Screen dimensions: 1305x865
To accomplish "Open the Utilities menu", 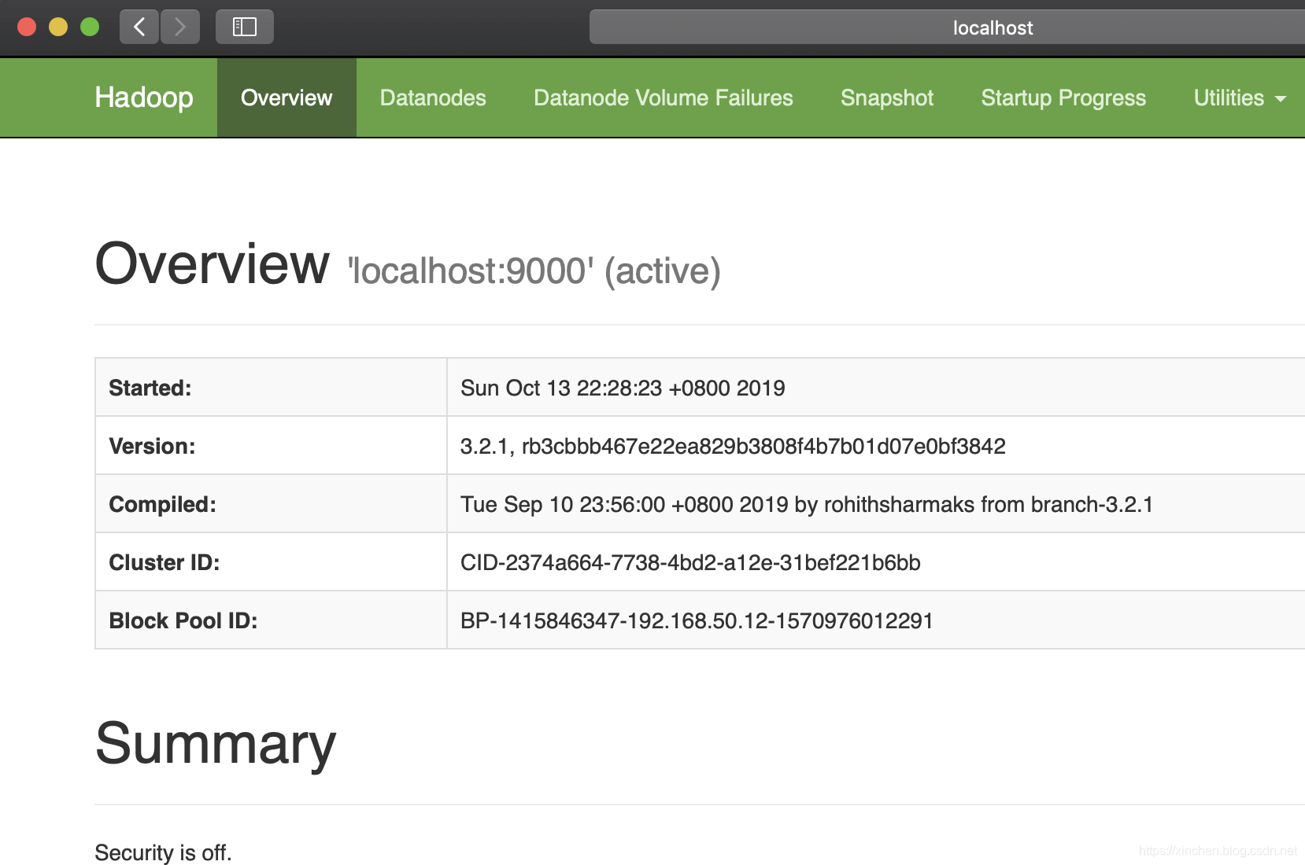I will 1240,98.
